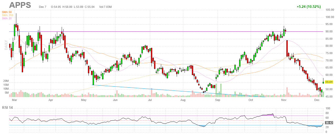Click the APPS ticker symbol
336x136 pixels.
click(20, 5)
